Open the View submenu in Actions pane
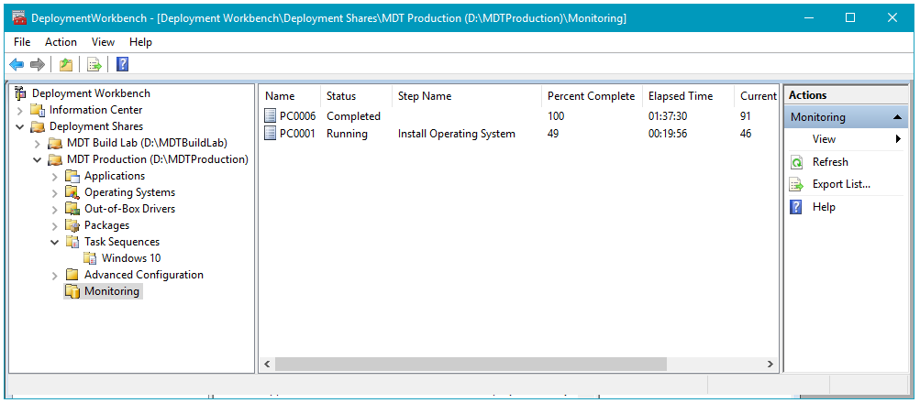The height and width of the screenshot is (403, 920). (824, 139)
